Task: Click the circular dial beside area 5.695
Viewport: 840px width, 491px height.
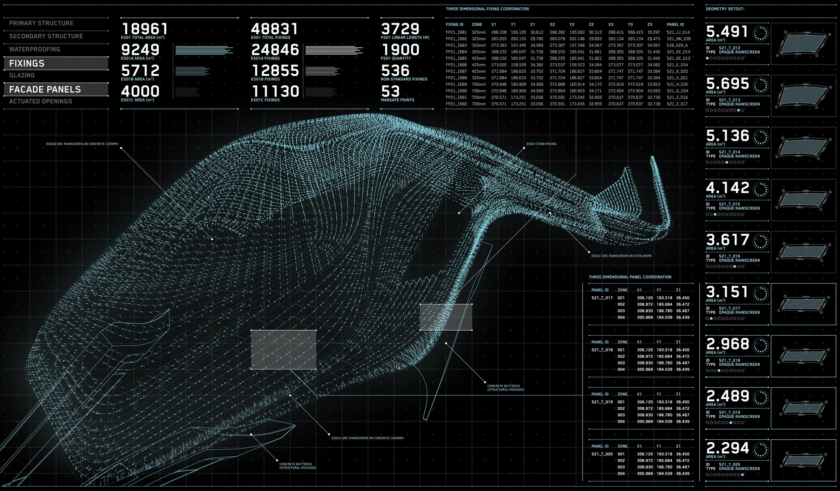Action: click(x=760, y=85)
